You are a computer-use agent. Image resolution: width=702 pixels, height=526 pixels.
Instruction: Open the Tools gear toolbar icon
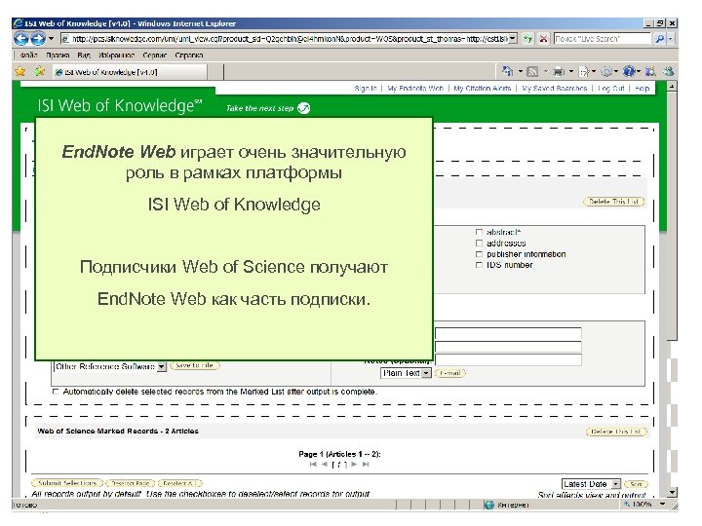click(606, 71)
